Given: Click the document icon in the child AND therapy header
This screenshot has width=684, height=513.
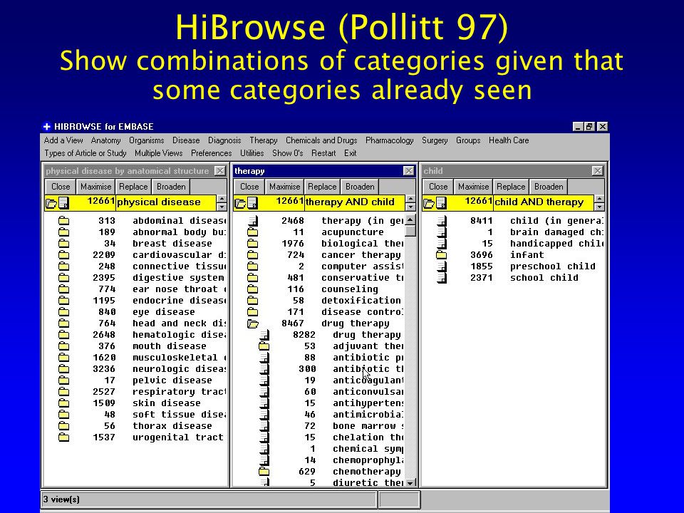Looking at the screenshot, I should coord(442,203).
